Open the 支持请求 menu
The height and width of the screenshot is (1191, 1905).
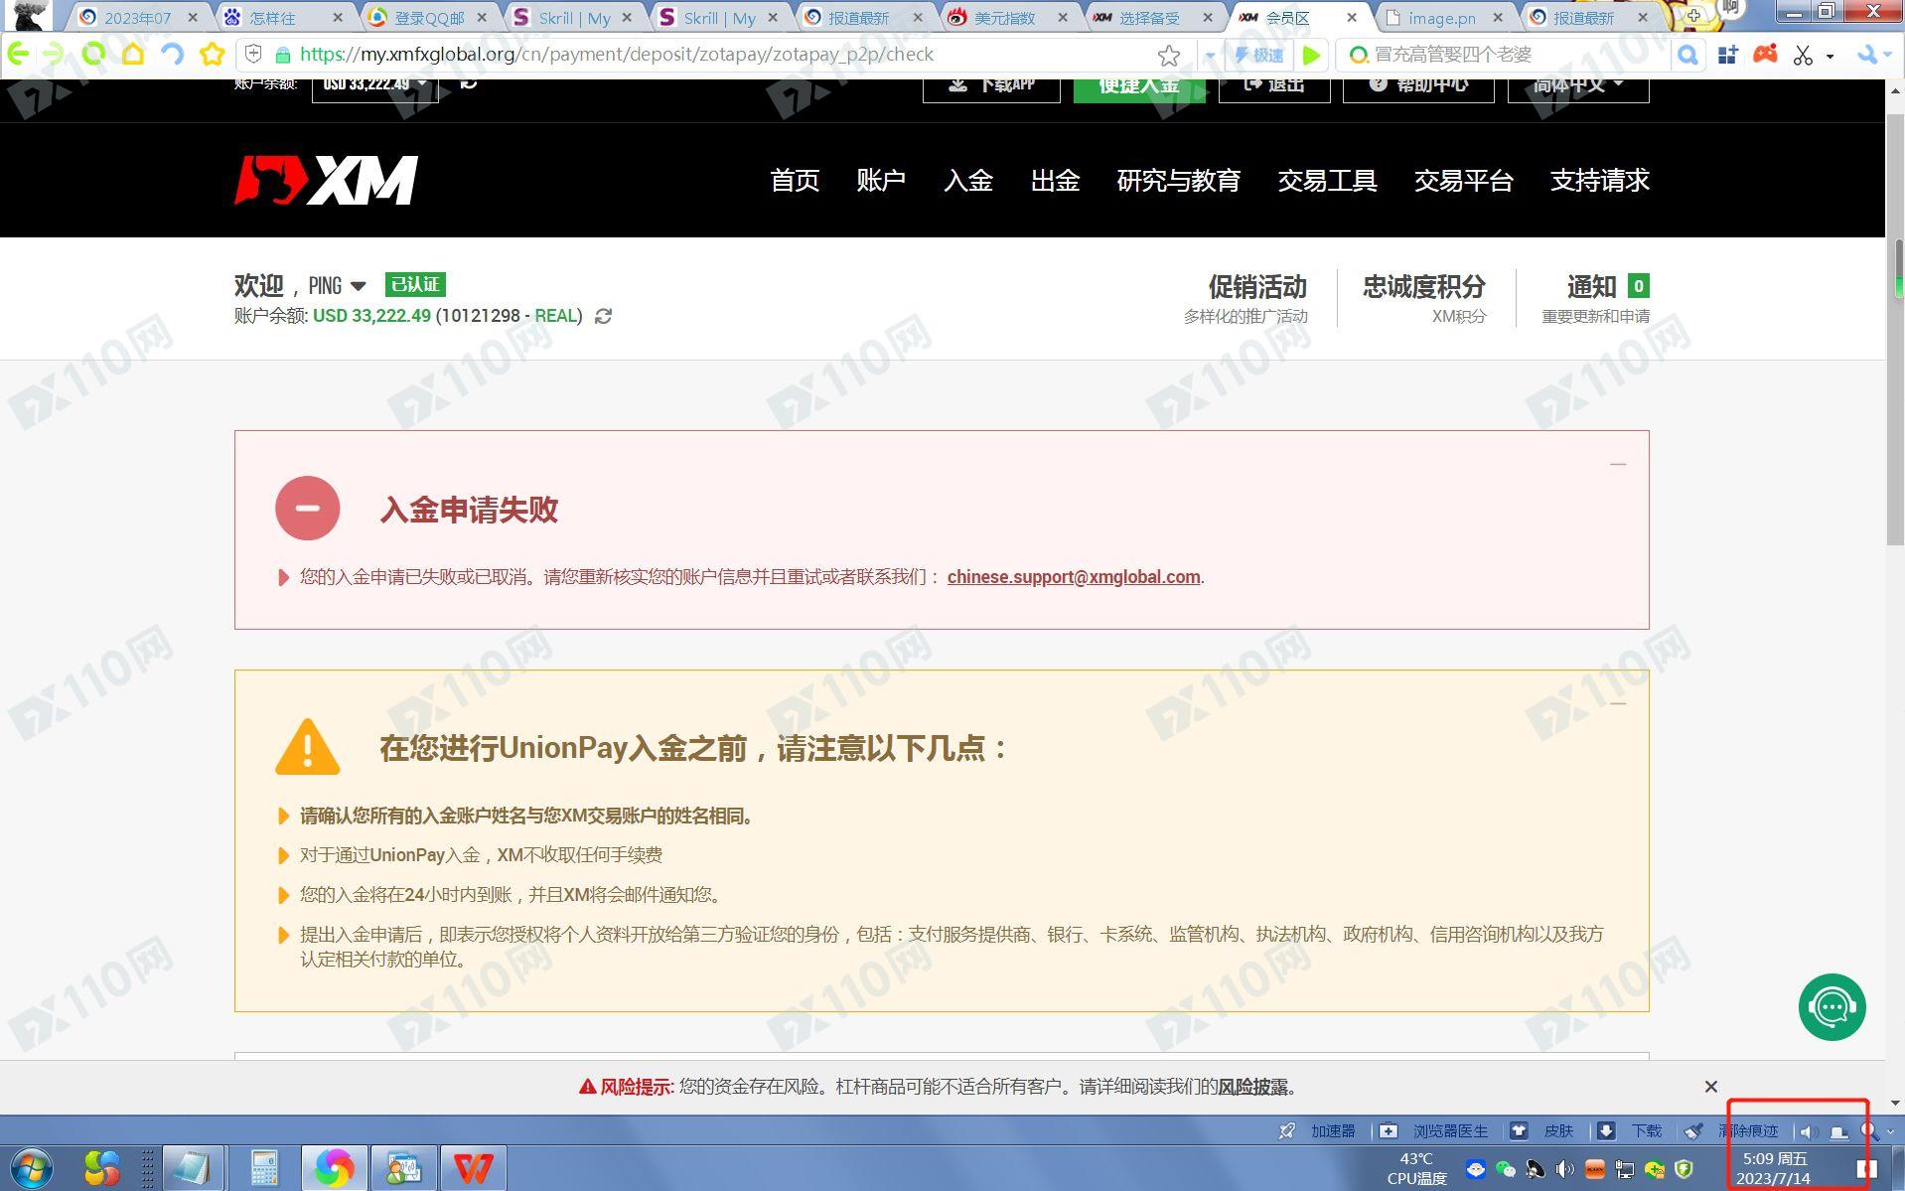(1600, 181)
